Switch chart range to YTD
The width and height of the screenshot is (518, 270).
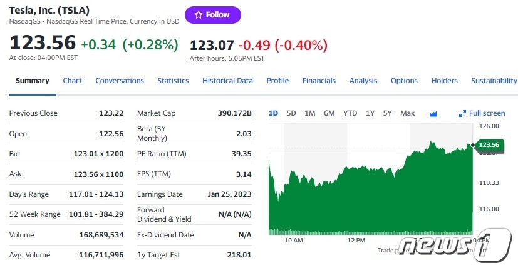pos(350,113)
